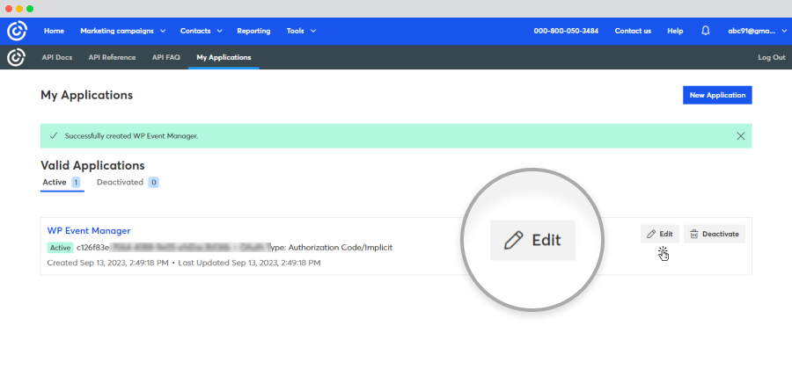Maximize the window with the green button
The height and width of the screenshot is (369, 792).
tap(30, 9)
